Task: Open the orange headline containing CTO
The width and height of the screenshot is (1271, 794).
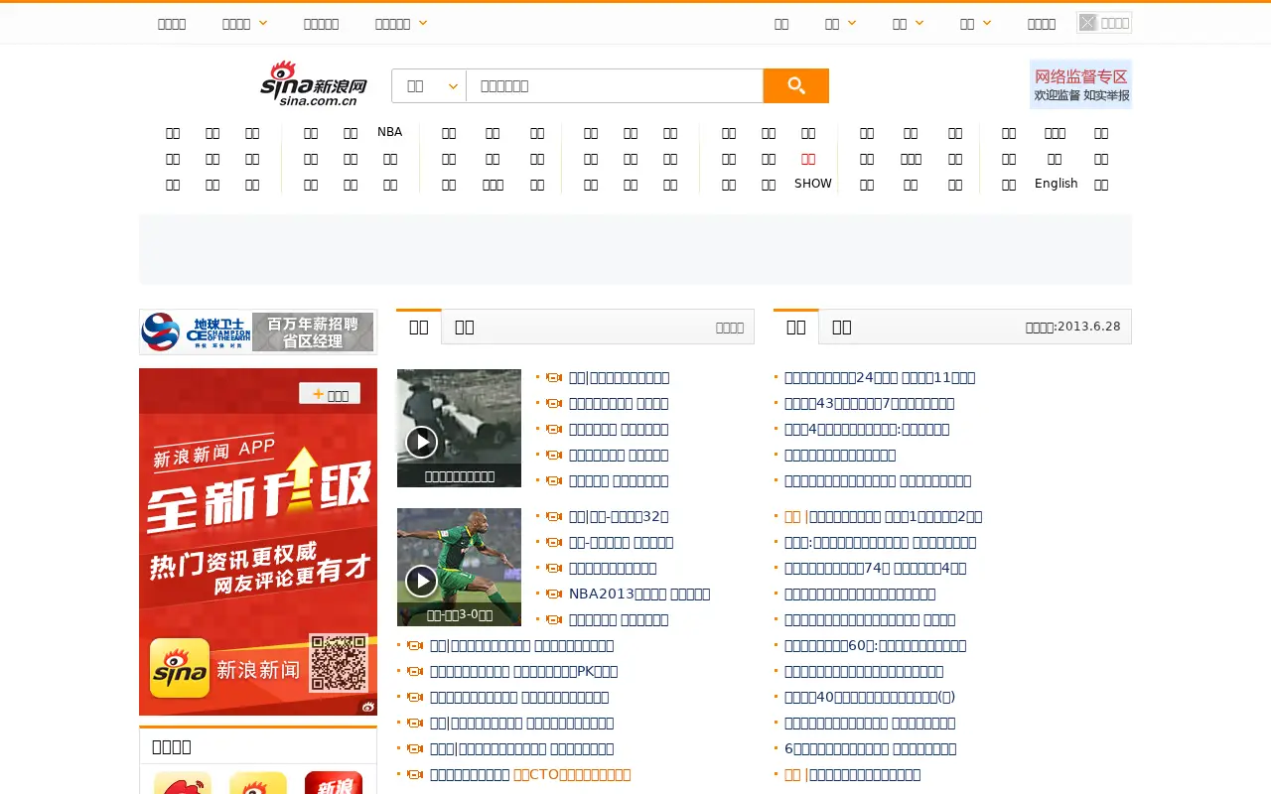Action: coord(572,775)
